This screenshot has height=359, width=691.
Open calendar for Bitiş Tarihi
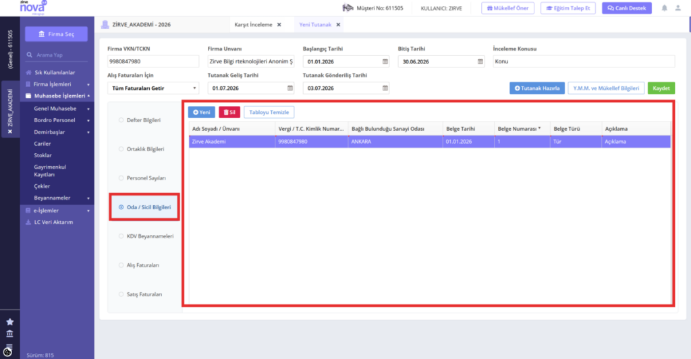pyautogui.click(x=480, y=61)
